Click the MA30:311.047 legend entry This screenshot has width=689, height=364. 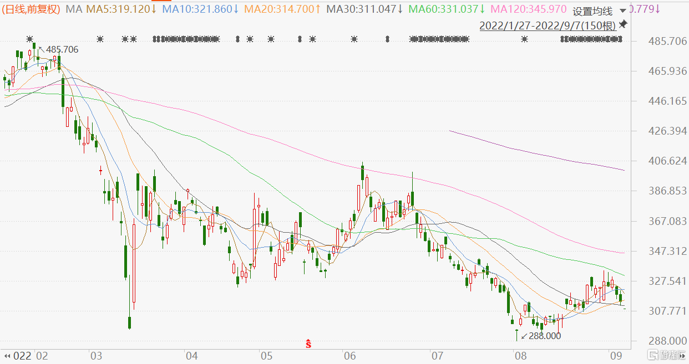pyautogui.click(x=364, y=9)
